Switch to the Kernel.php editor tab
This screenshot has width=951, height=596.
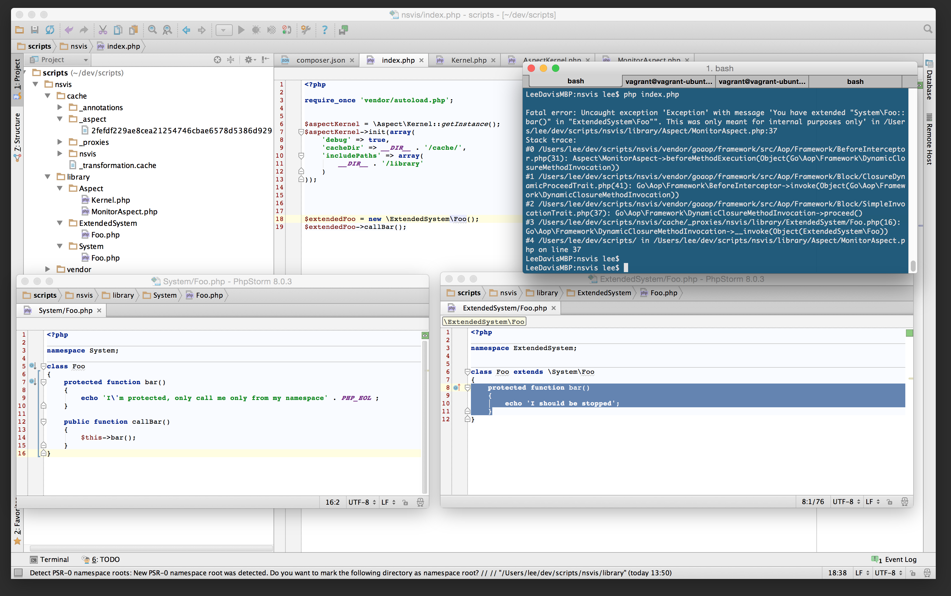tap(465, 60)
